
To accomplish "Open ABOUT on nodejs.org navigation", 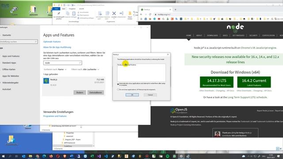I will (x=199, y=35).
